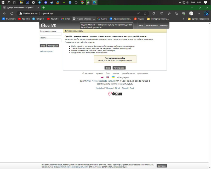Viewport: 211px width, 169px height.
Task: Open the Extensions puzzle icon
Action: click(154, 13)
